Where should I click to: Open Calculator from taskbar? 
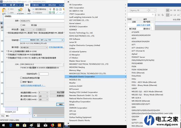(38, 125)
